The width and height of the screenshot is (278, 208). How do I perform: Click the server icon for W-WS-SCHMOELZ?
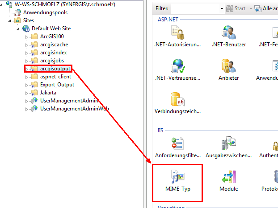click(x=9, y=4)
